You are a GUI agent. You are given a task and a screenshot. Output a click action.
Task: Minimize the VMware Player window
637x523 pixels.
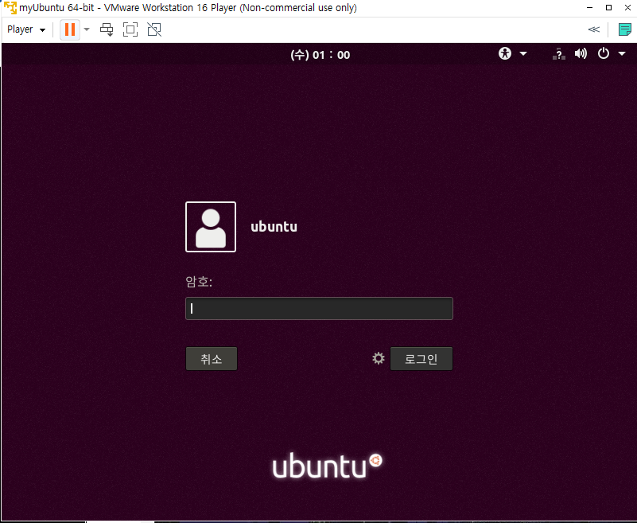tap(590, 8)
